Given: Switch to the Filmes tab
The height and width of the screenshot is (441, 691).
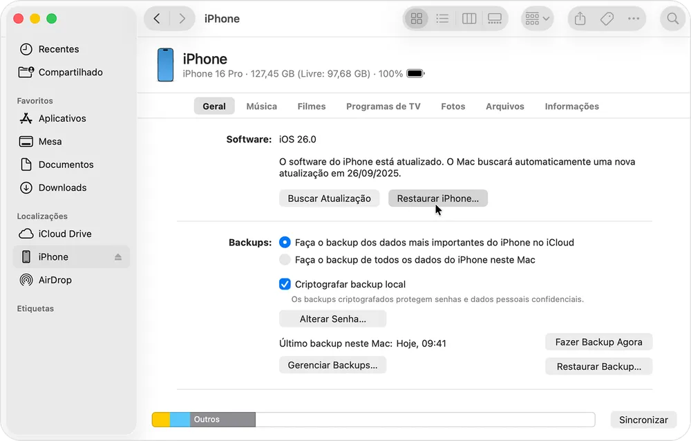Looking at the screenshot, I should pyautogui.click(x=312, y=106).
